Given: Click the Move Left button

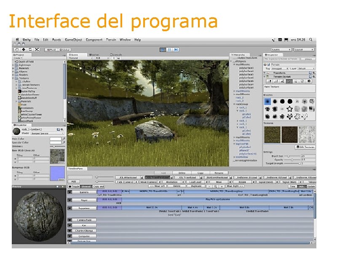Looking at the screenshot, I should [x=157, y=186].
